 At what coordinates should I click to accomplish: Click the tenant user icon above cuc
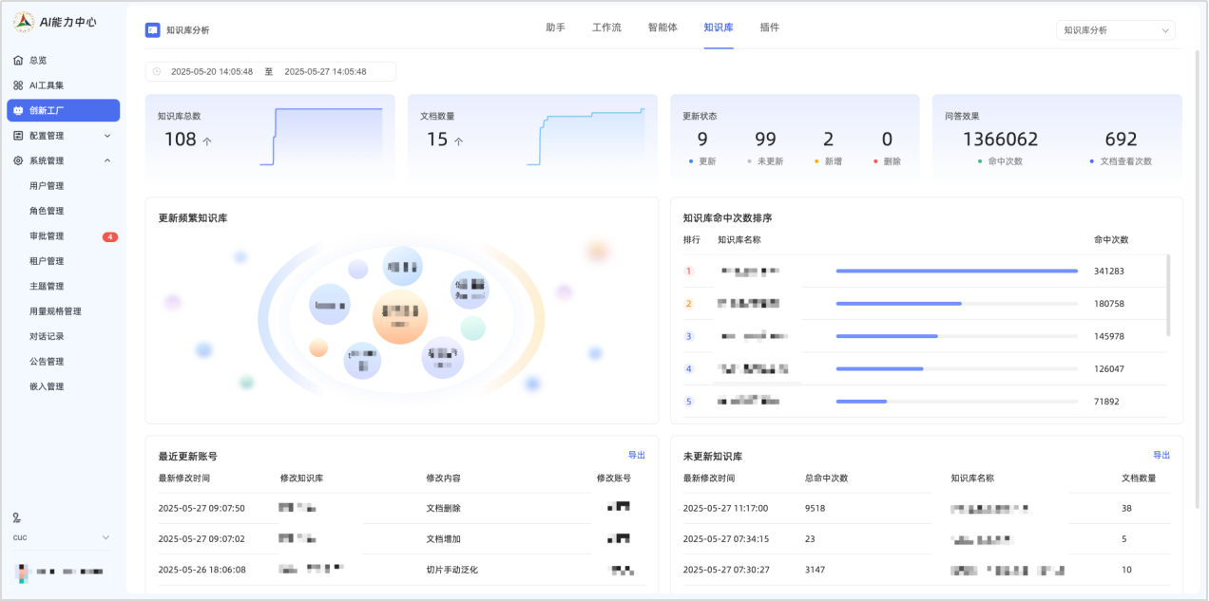(18, 517)
